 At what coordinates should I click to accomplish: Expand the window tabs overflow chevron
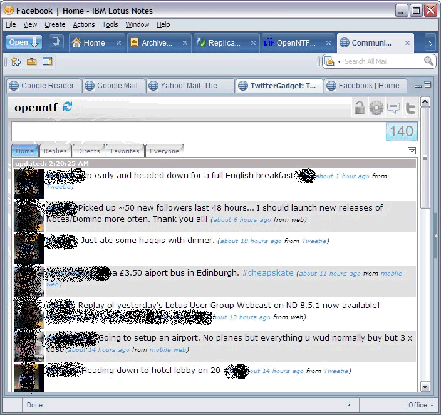coord(430,43)
